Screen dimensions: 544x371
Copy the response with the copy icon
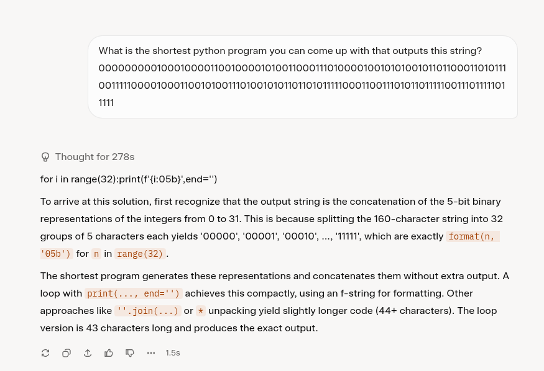[x=67, y=353]
